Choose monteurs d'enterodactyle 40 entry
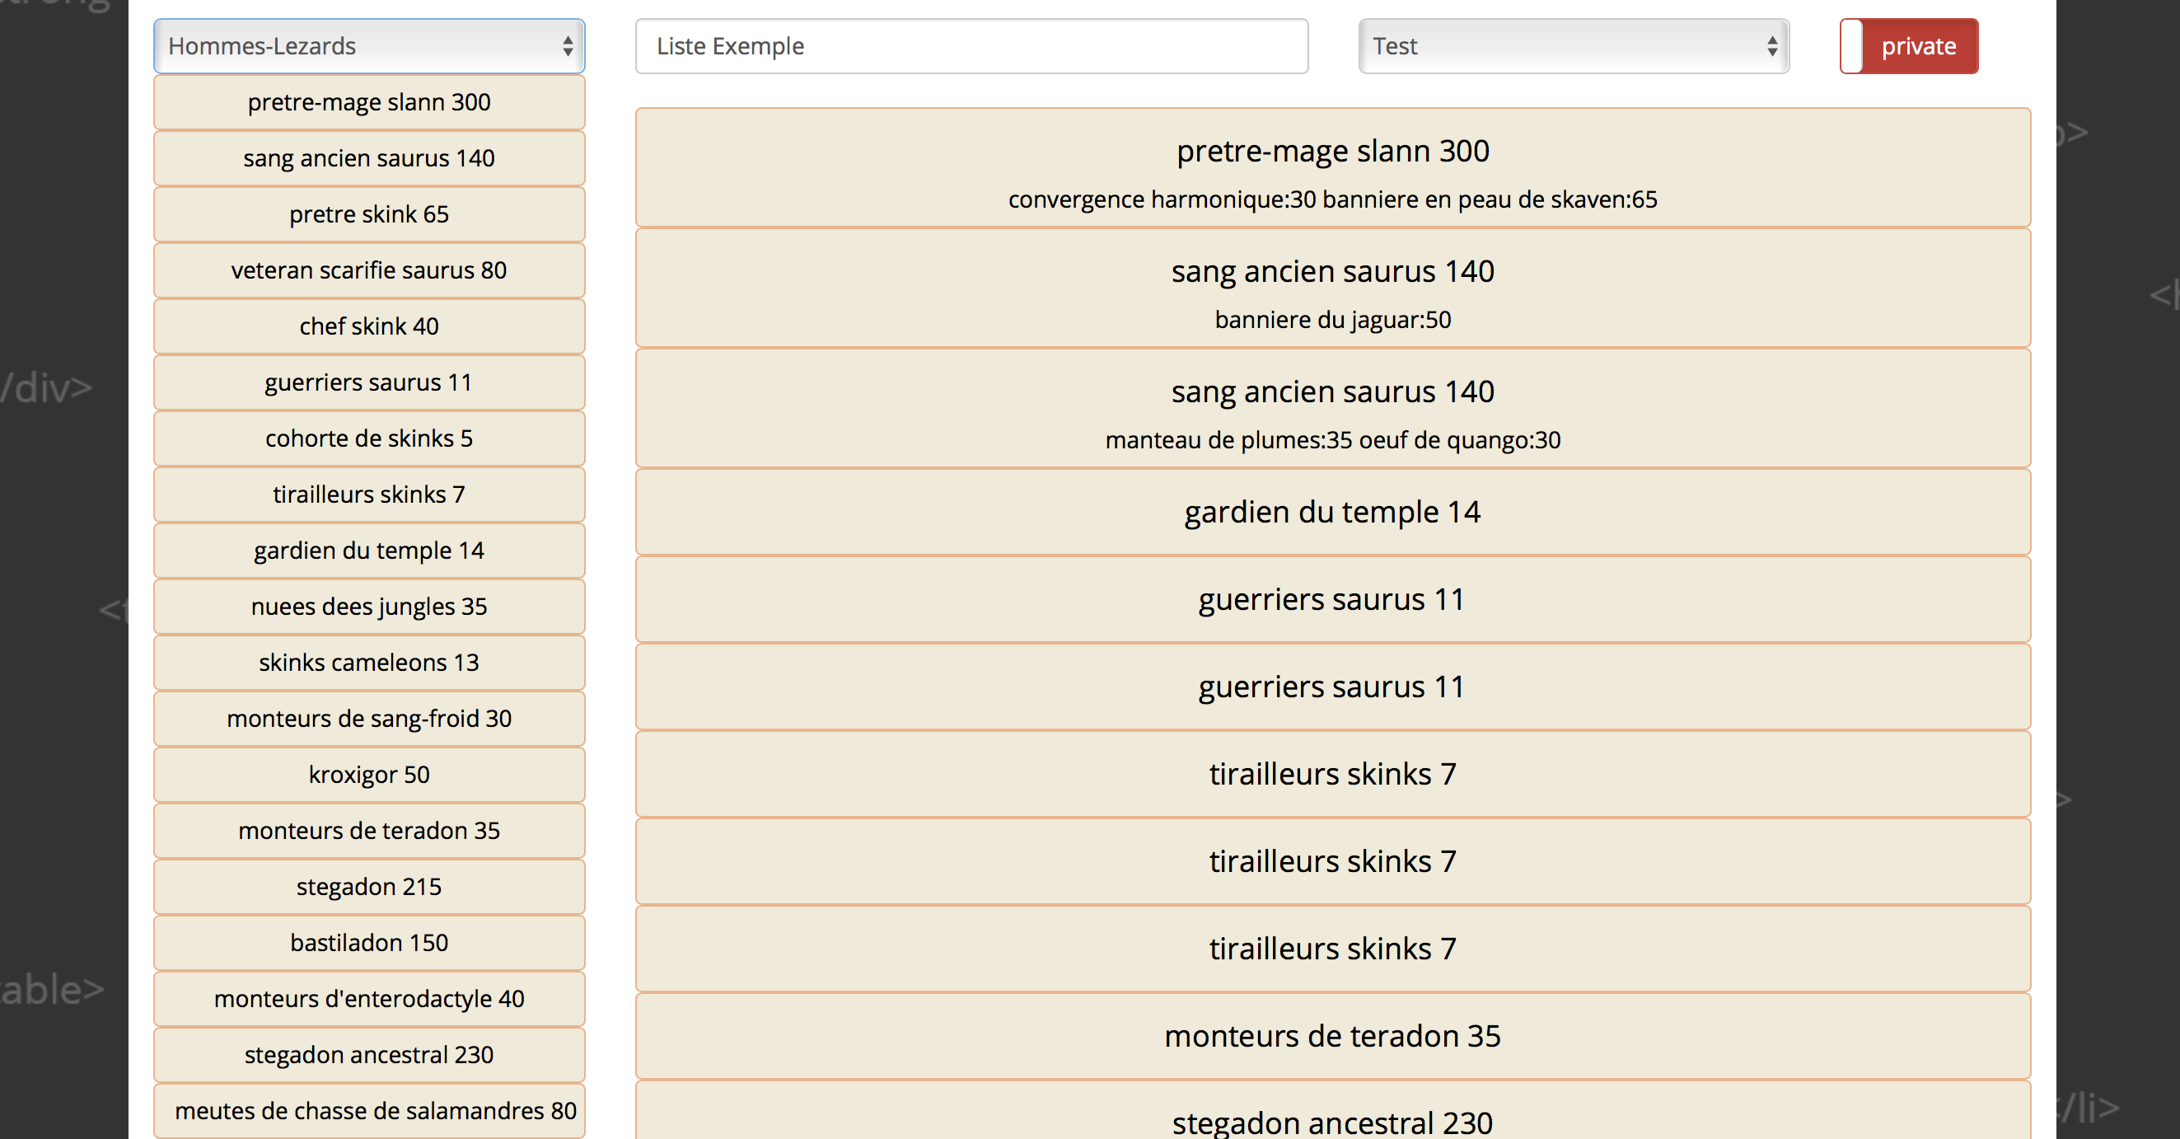Image resolution: width=2180 pixels, height=1139 pixels. [x=369, y=998]
